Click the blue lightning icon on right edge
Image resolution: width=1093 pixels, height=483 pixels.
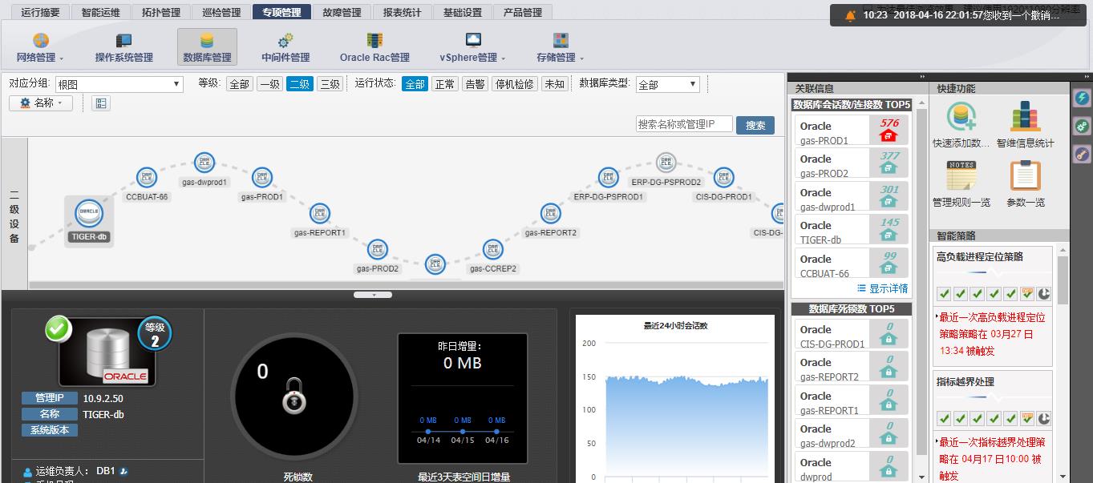click(x=1082, y=98)
